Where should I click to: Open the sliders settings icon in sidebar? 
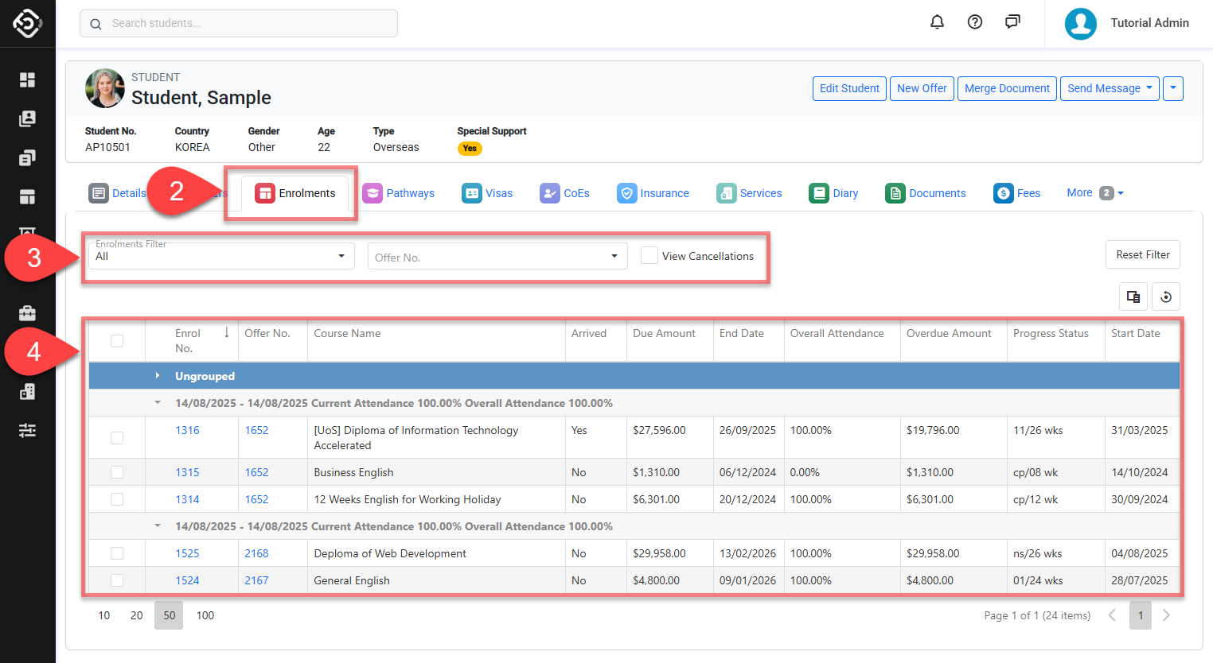[27, 430]
